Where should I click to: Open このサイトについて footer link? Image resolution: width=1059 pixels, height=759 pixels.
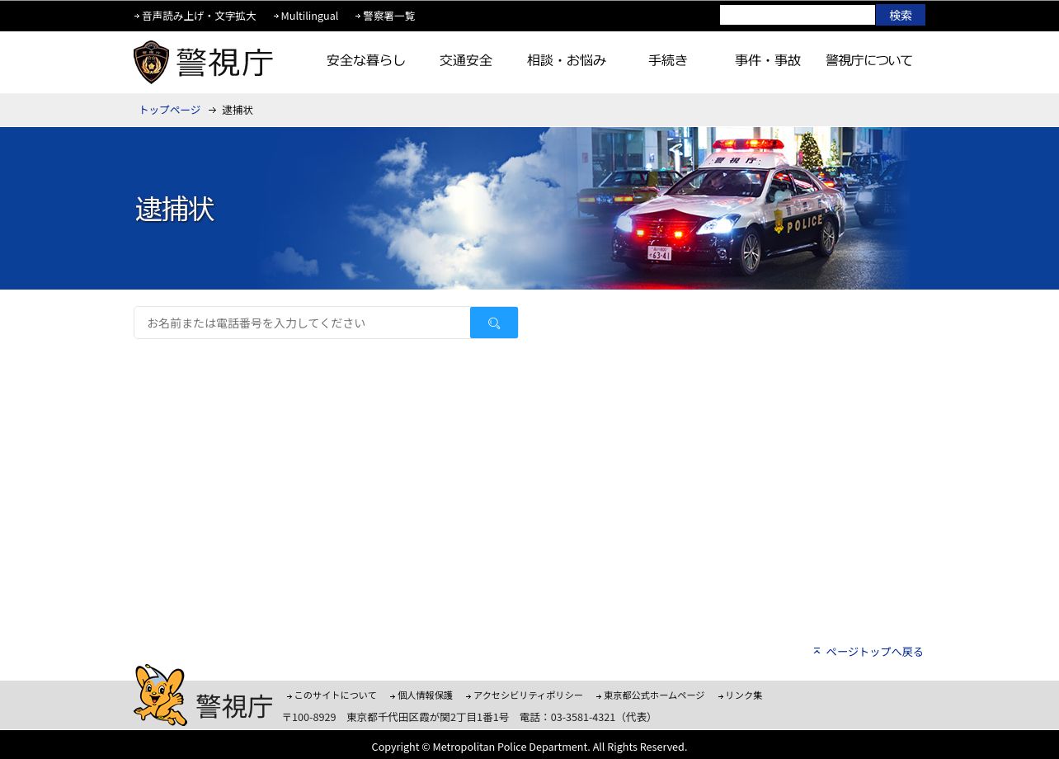click(335, 695)
